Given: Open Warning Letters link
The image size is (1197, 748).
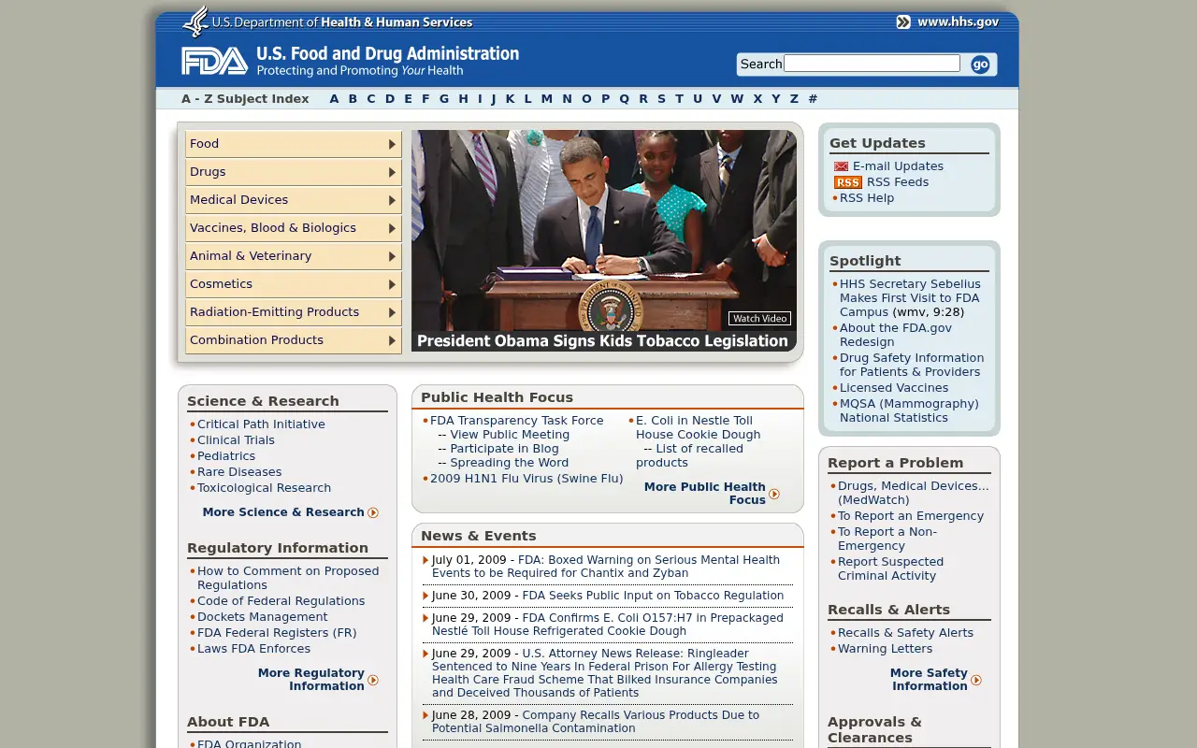Looking at the screenshot, I should click(885, 649).
